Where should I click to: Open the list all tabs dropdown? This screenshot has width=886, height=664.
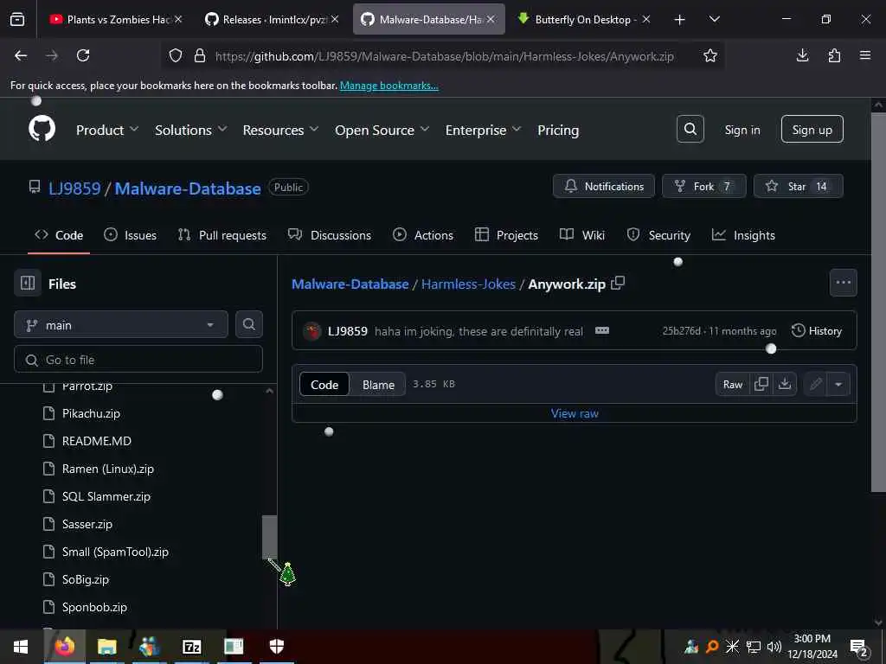click(x=714, y=19)
